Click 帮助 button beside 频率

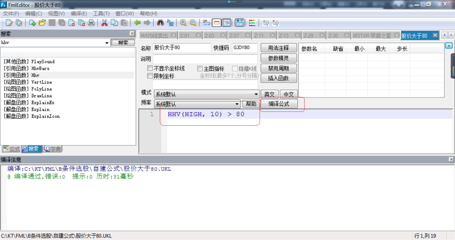point(251,104)
